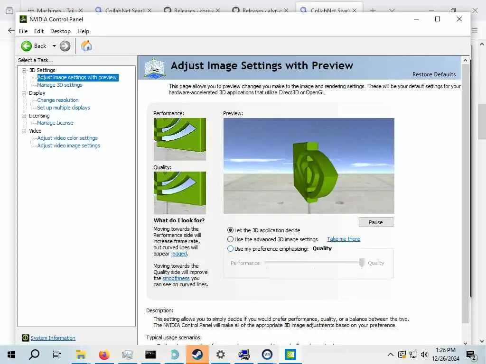Viewport: 486px width, 364px height.
Task: Open Firefox from taskbar
Action: point(104,355)
